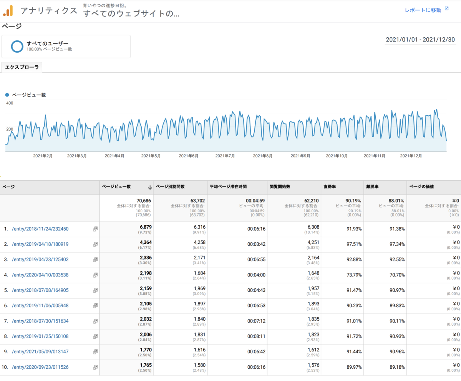Open /entry/2020/09/23/011526 in new window icon
The height and width of the screenshot is (381, 461).
95,367
